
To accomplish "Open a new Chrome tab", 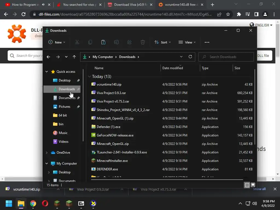I will [212, 5].
